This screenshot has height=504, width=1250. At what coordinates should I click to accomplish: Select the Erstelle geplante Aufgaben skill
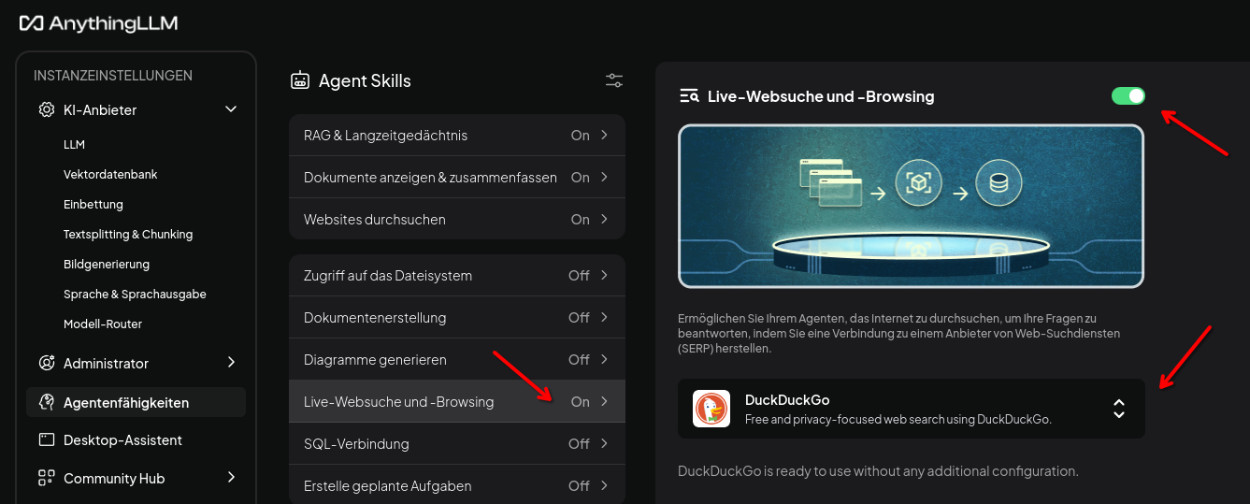point(456,484)
